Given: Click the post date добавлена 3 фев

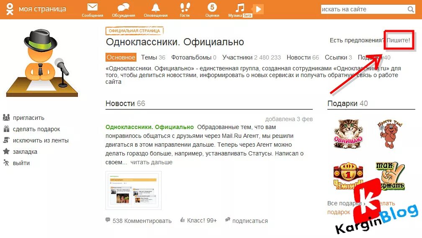Looking at the screenshot, I should coord(289,119).
